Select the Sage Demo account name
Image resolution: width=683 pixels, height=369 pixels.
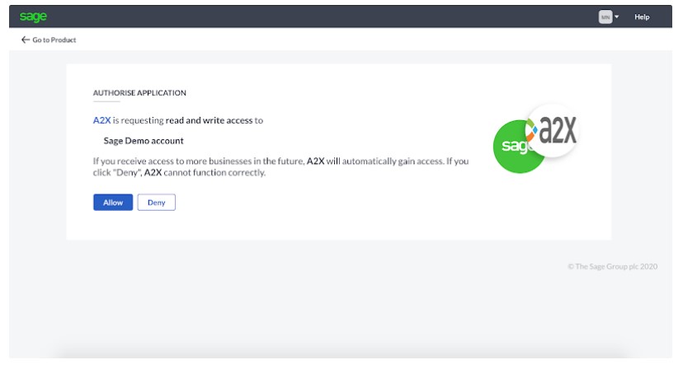pyautogui.click(x=144, y=141)
